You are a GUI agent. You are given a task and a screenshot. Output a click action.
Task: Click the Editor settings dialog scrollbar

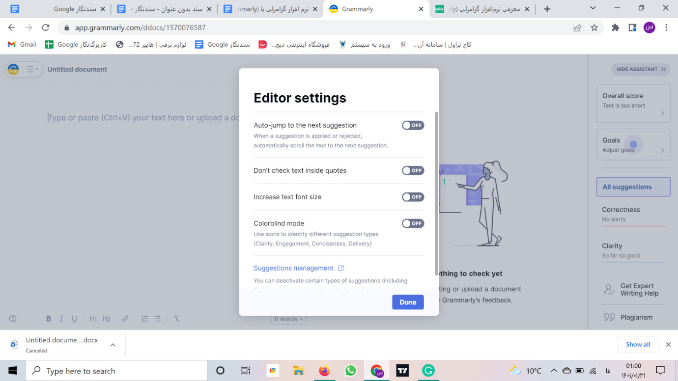pos(436,193)
